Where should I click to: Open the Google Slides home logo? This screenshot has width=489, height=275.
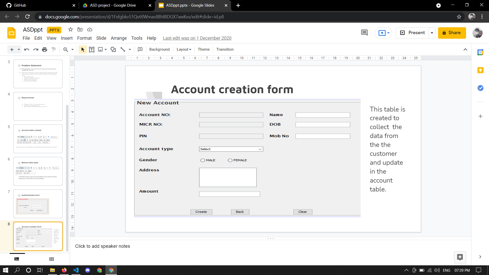[11, 33]
